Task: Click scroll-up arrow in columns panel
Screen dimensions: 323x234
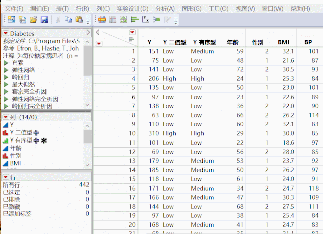Action: (87, 126)
